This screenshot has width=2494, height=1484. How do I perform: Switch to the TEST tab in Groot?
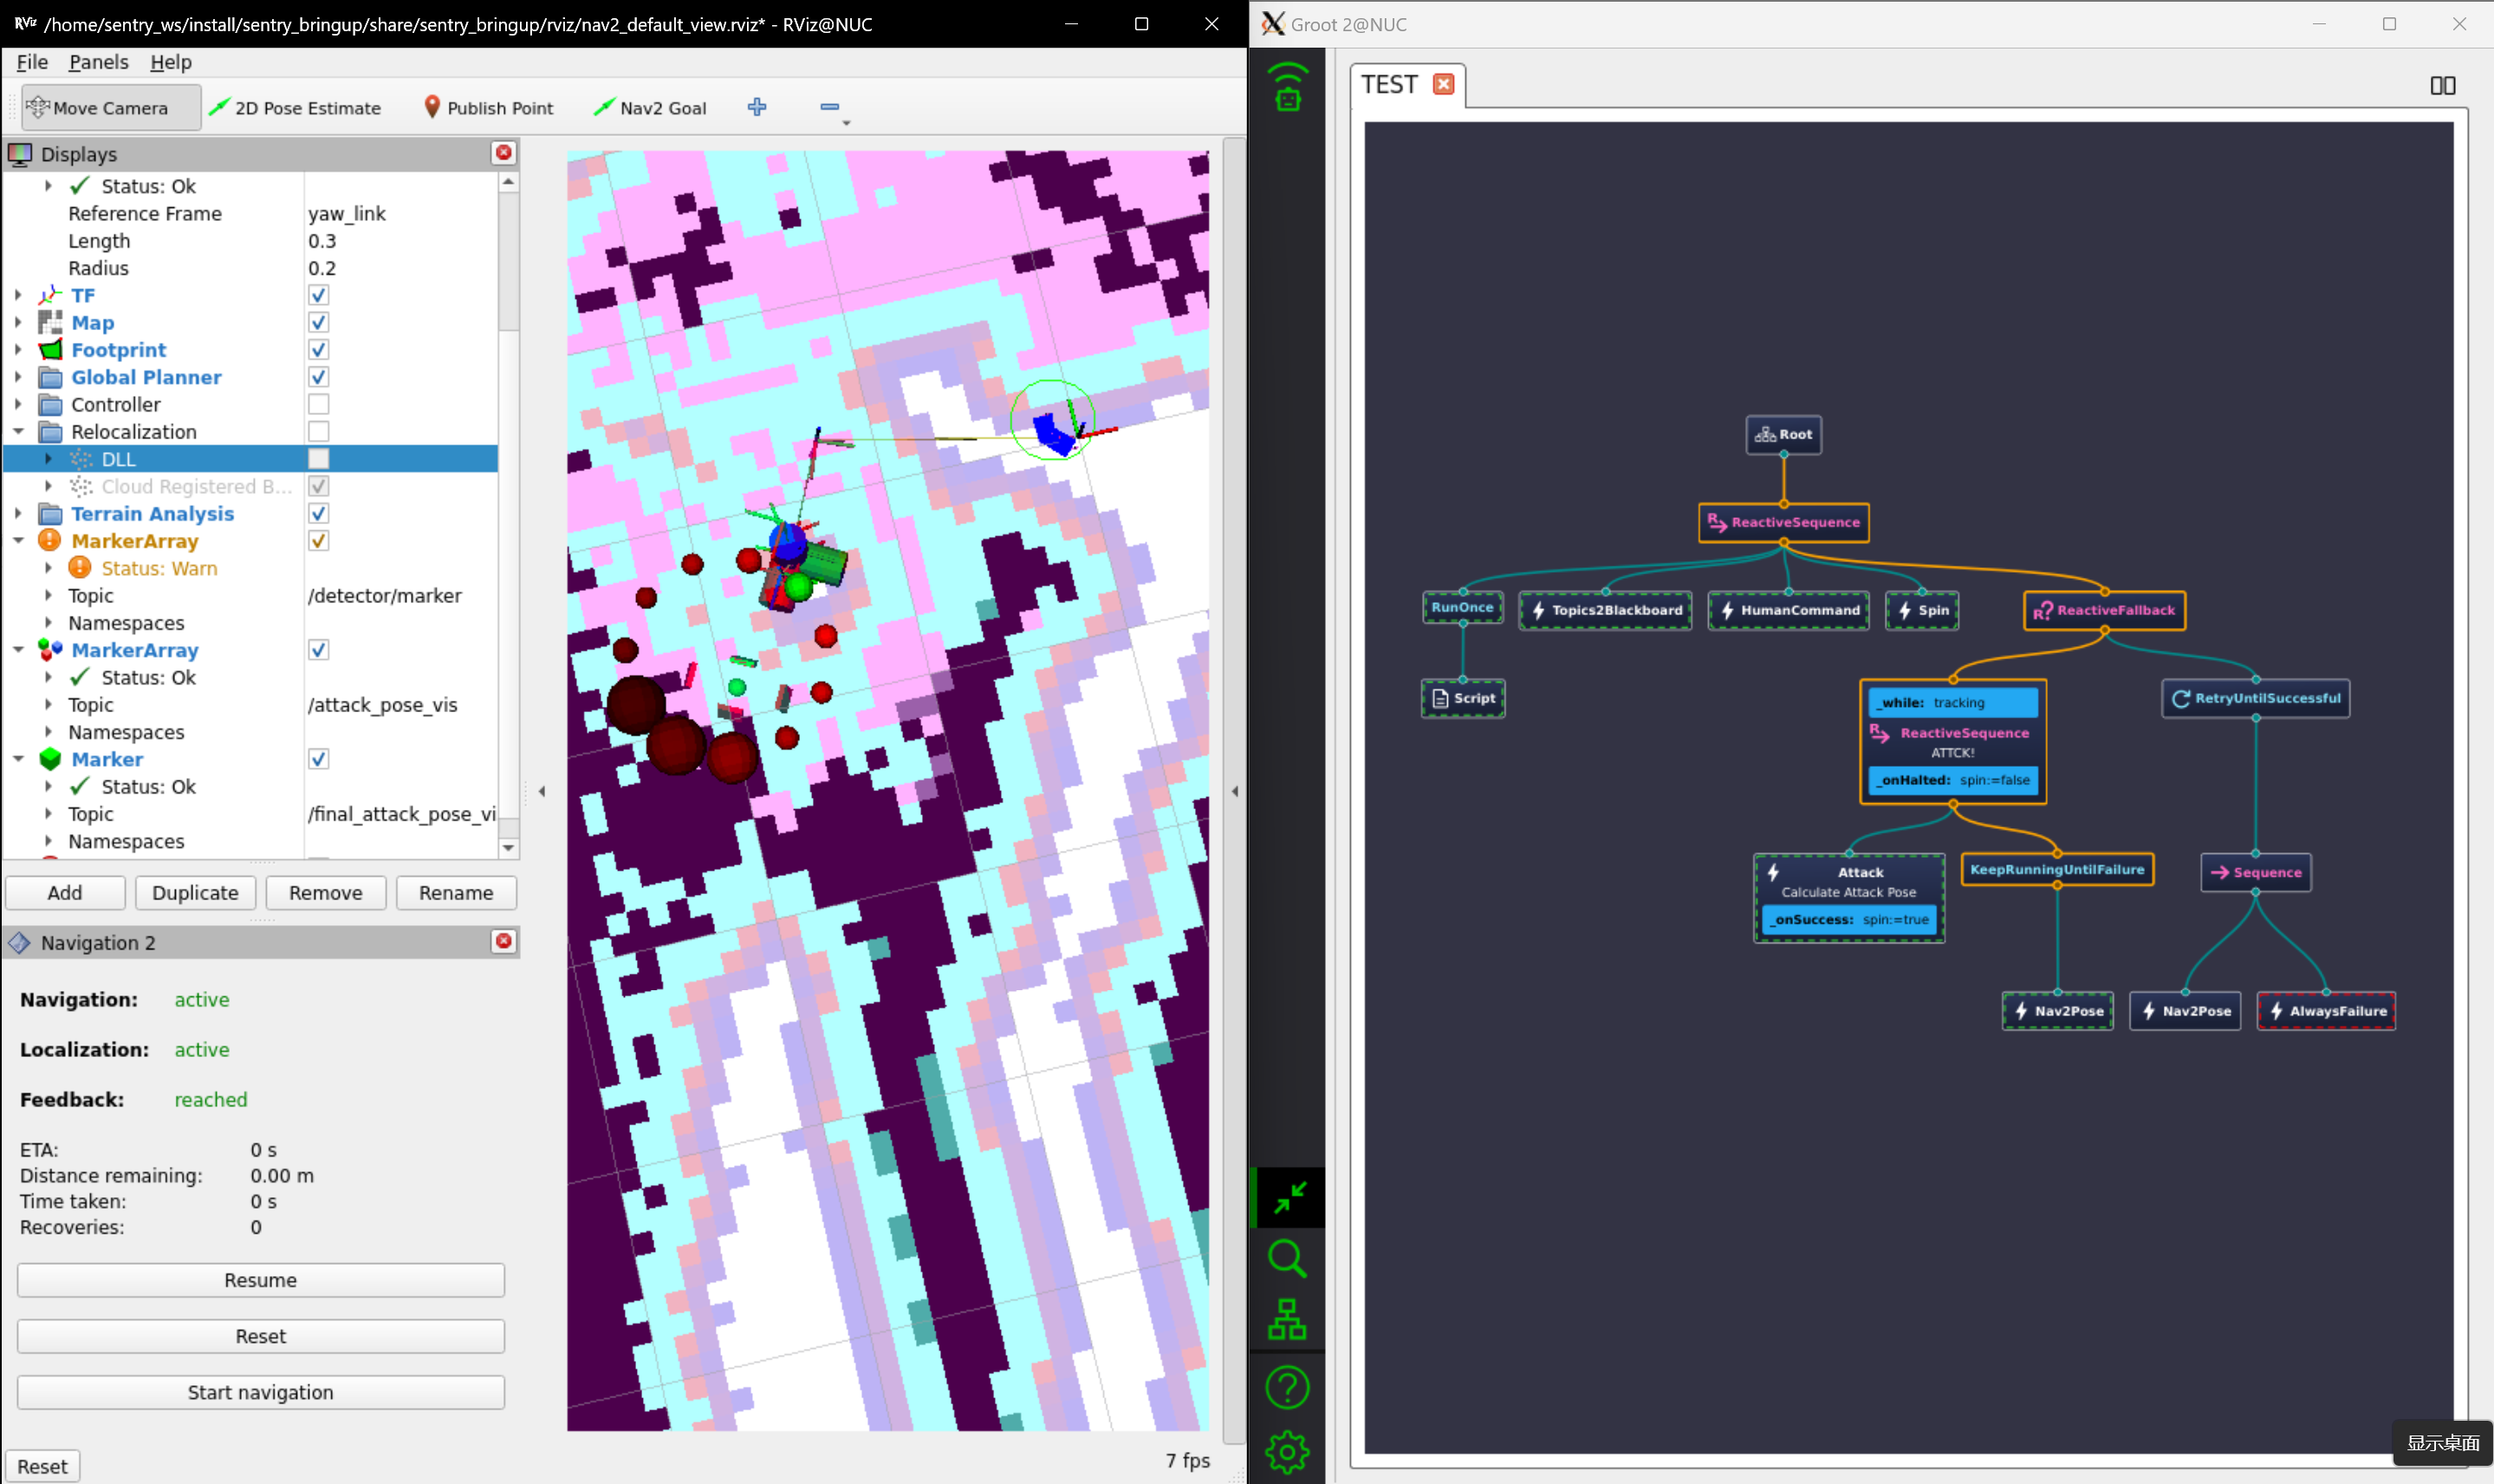click(1389, 84)
